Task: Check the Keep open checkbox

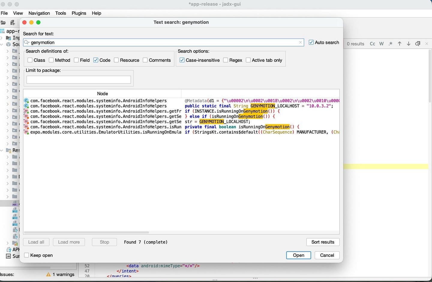Action: click(26, 255)
